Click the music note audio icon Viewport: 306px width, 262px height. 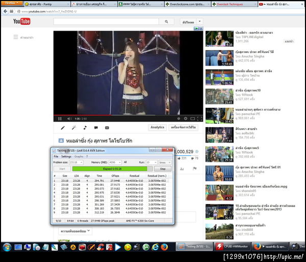[x=85, y=128]
